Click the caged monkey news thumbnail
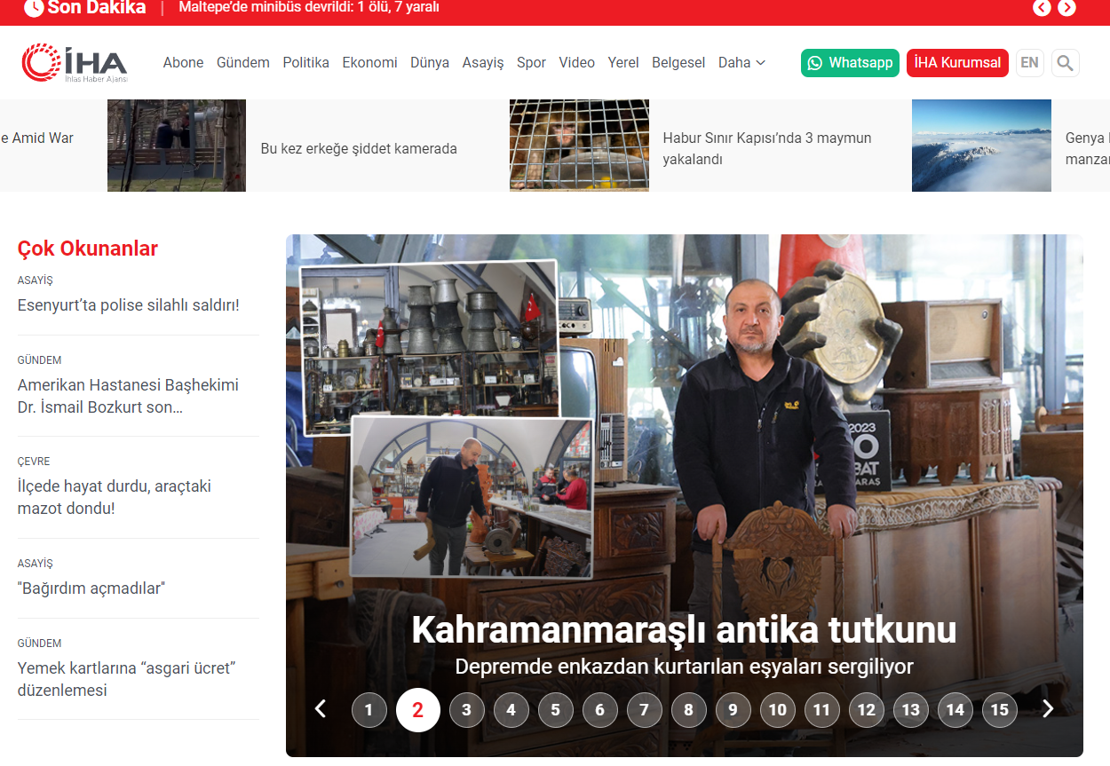1110x766 pixels. point(579,146)
